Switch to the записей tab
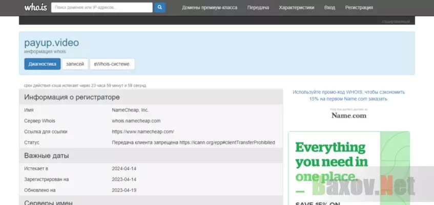The width and height of the screenshot is (434, 205). click(x=75, y=64)
